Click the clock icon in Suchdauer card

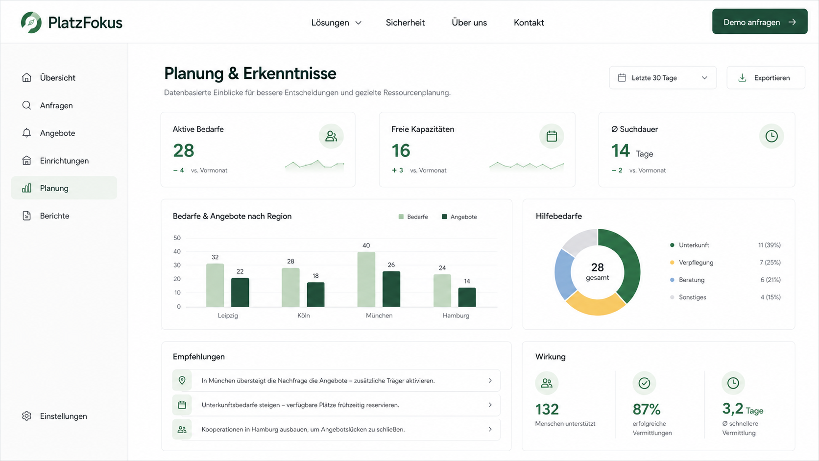[771, 136]
